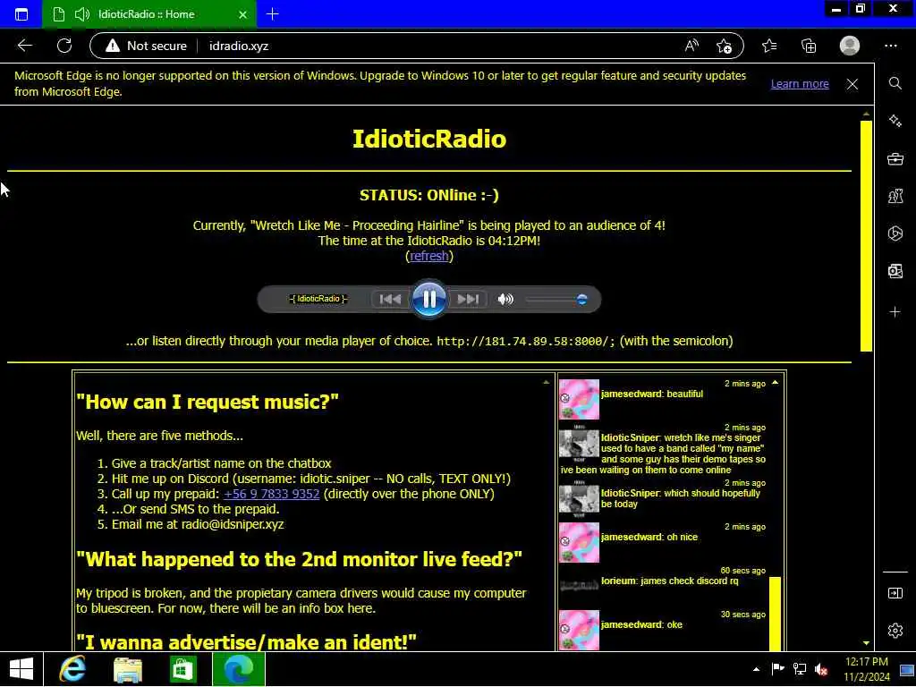Image resolution: width=916 pixels, height=687 pixels.
Task: Click the chatbox yellow scrollbar thumb
Action: click(x=776, y=614)
